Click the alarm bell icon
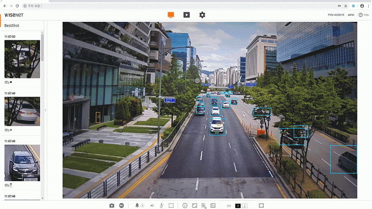This screenshot has height=209, width=372. pyautogui.click(x=137, y=205)
